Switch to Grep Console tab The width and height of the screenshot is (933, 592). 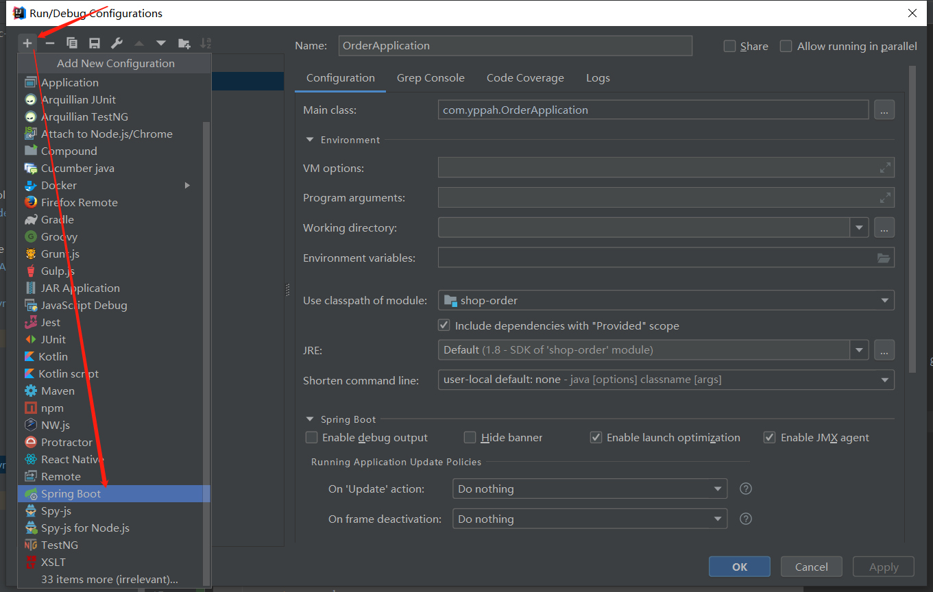[x=431, y=78]
